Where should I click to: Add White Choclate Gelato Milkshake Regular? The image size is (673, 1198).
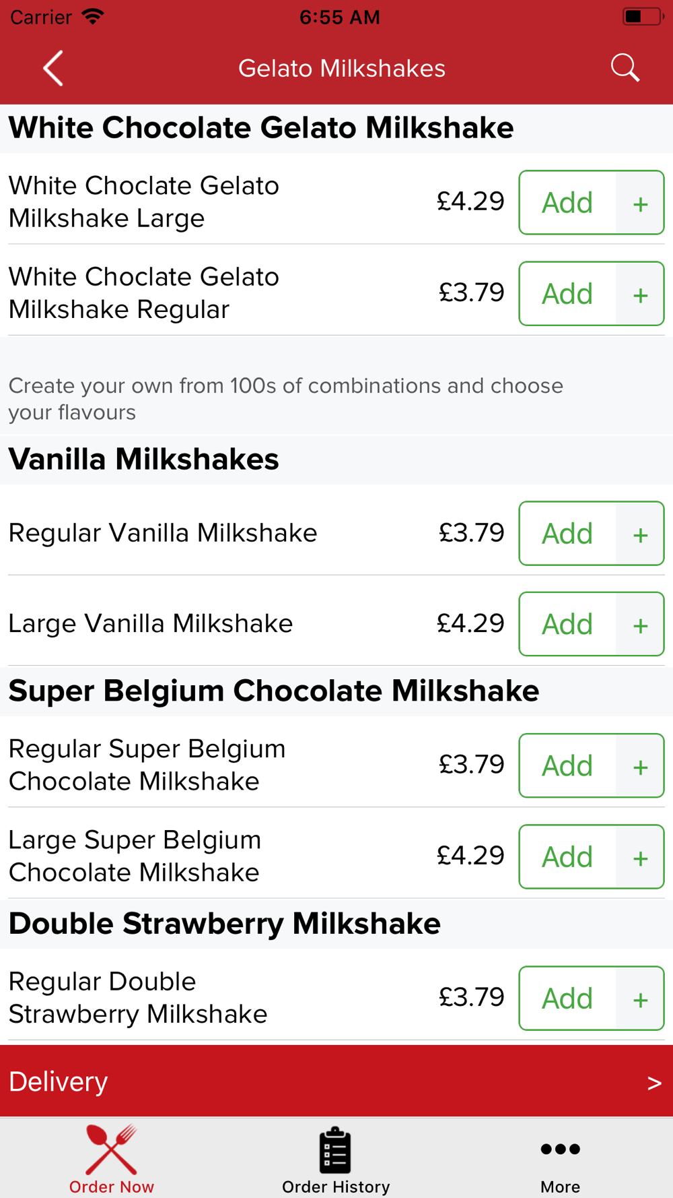pyautogui.click(x=567, y=294)
